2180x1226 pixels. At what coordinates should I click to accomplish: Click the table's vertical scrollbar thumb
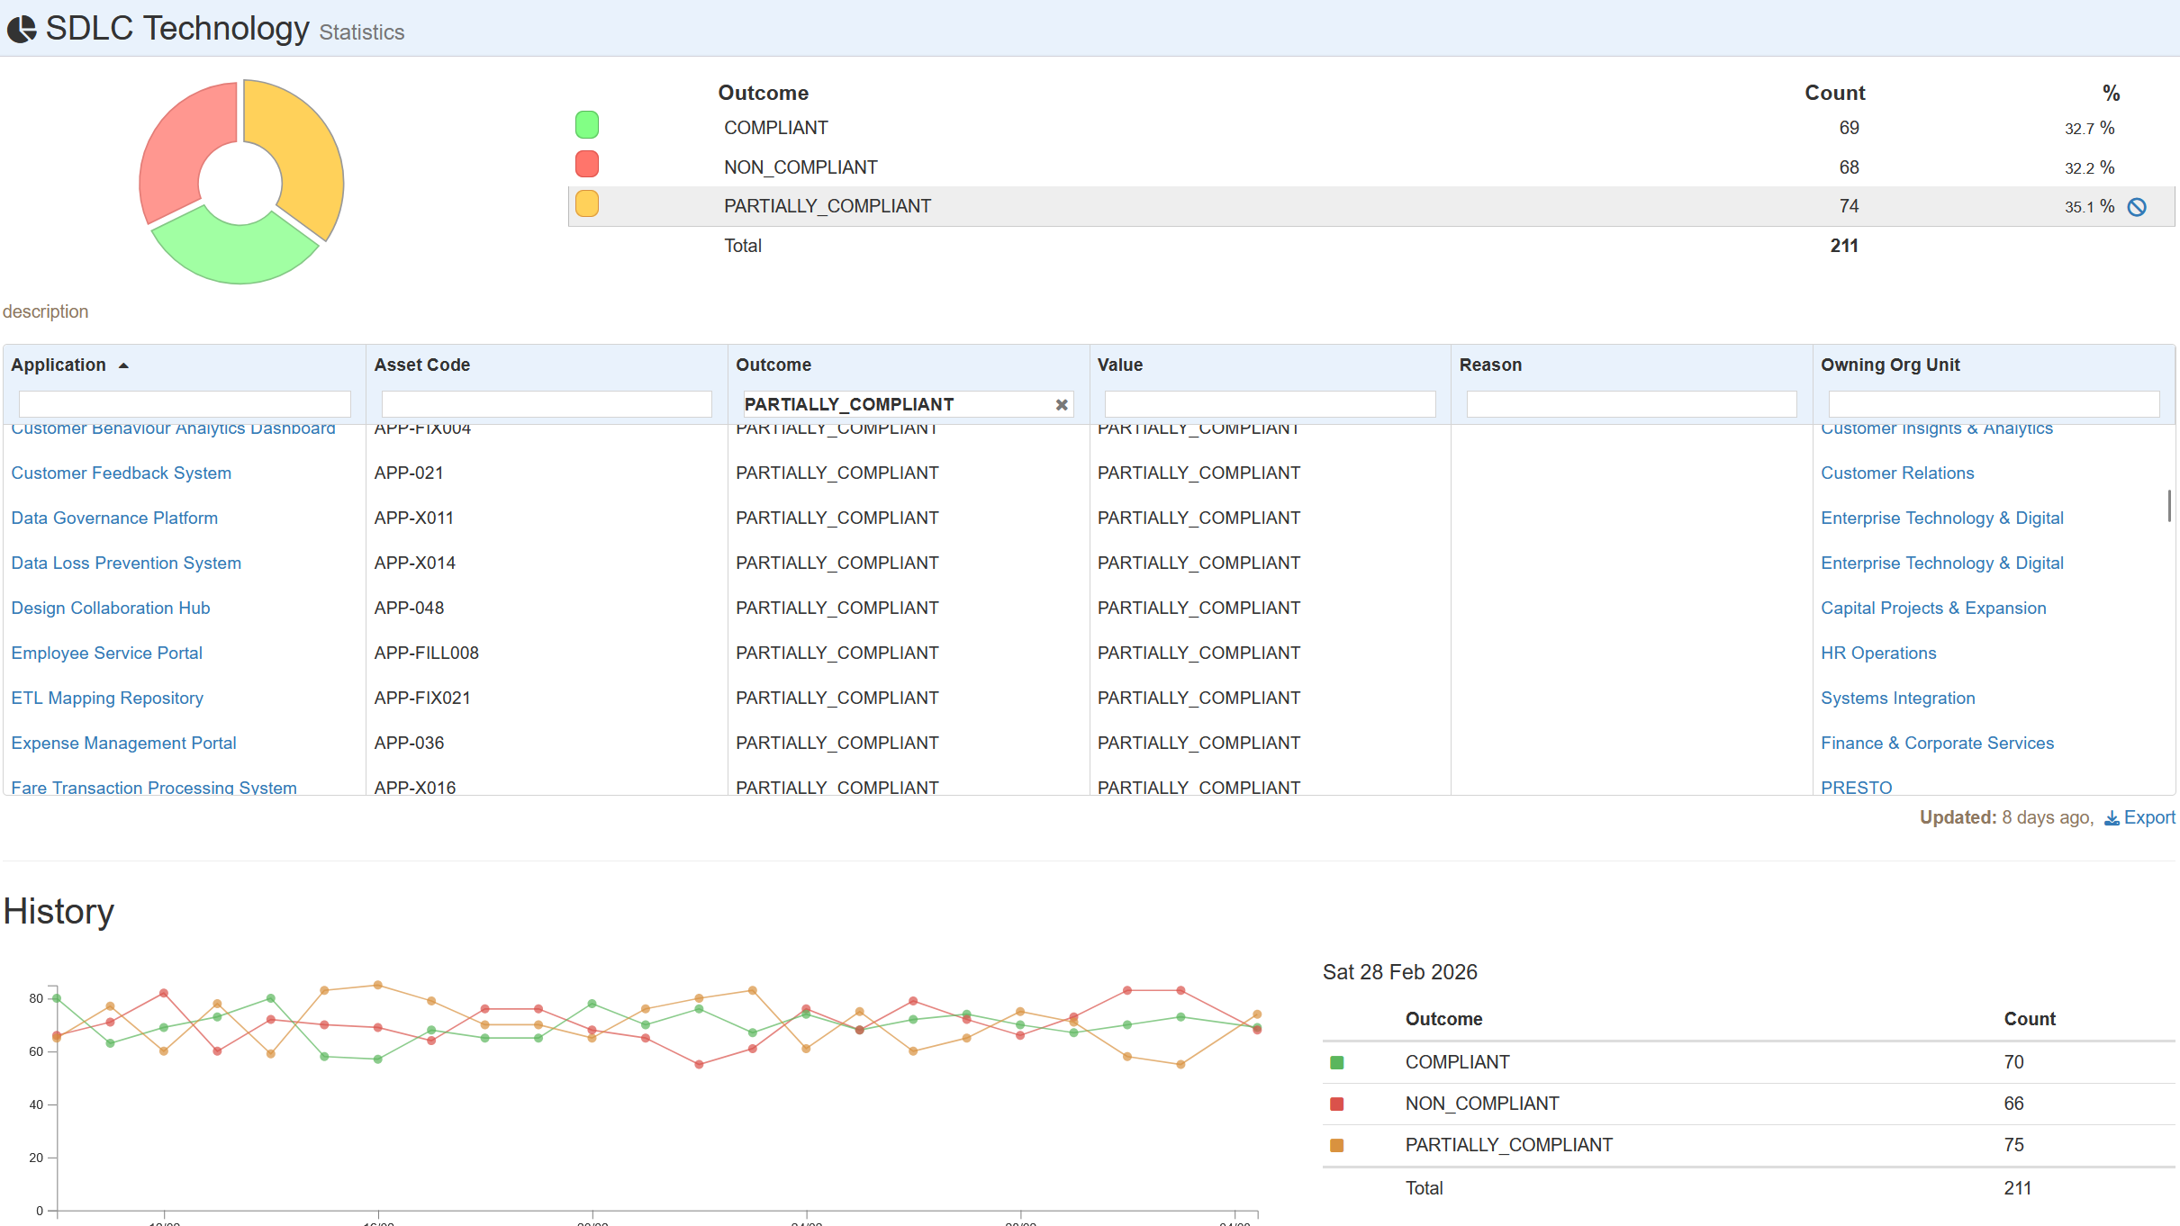pos(2169,506)
